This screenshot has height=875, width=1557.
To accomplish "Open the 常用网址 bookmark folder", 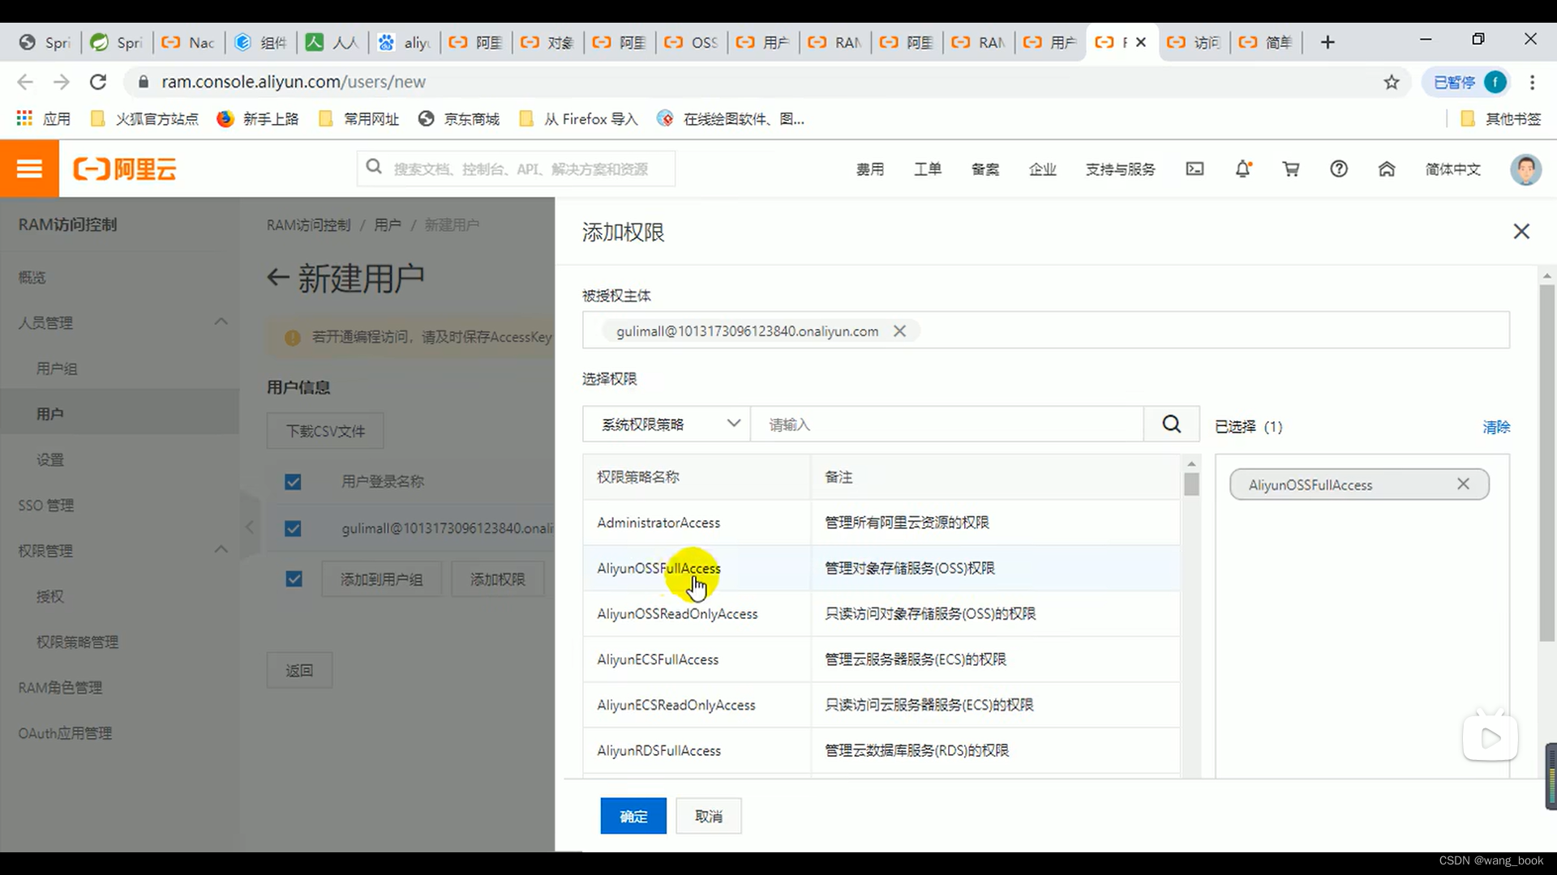I will [x=359, y=119].
